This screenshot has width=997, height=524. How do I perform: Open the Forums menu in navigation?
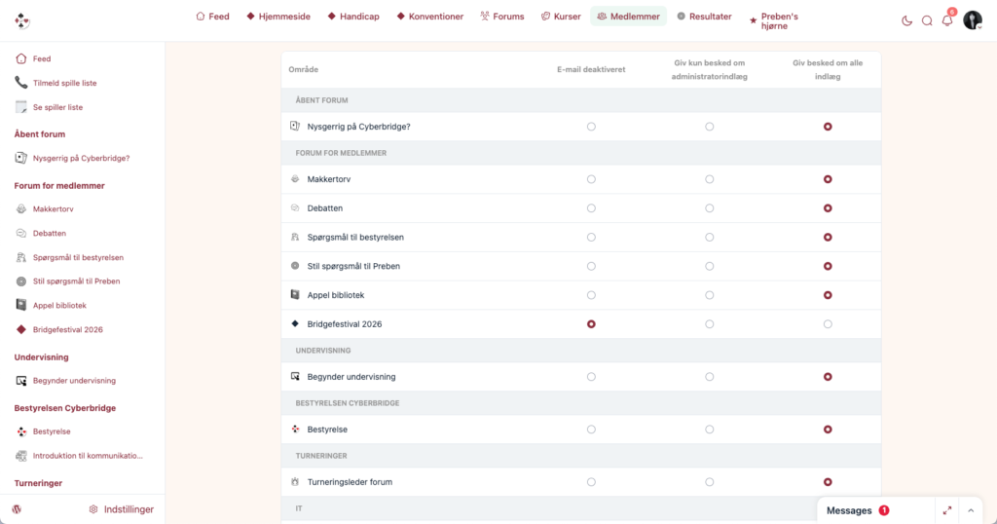point(502,17)
